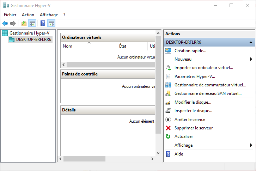Click the green Actualiser icon
The height and width of the screenshot is (171, 256).
coord(168,136)
